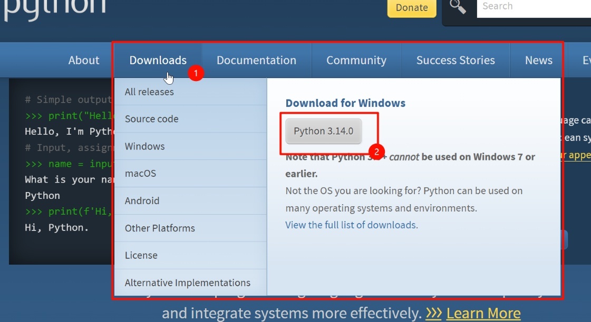
Task: Open the License entry
Action: [x=190, y=255]
